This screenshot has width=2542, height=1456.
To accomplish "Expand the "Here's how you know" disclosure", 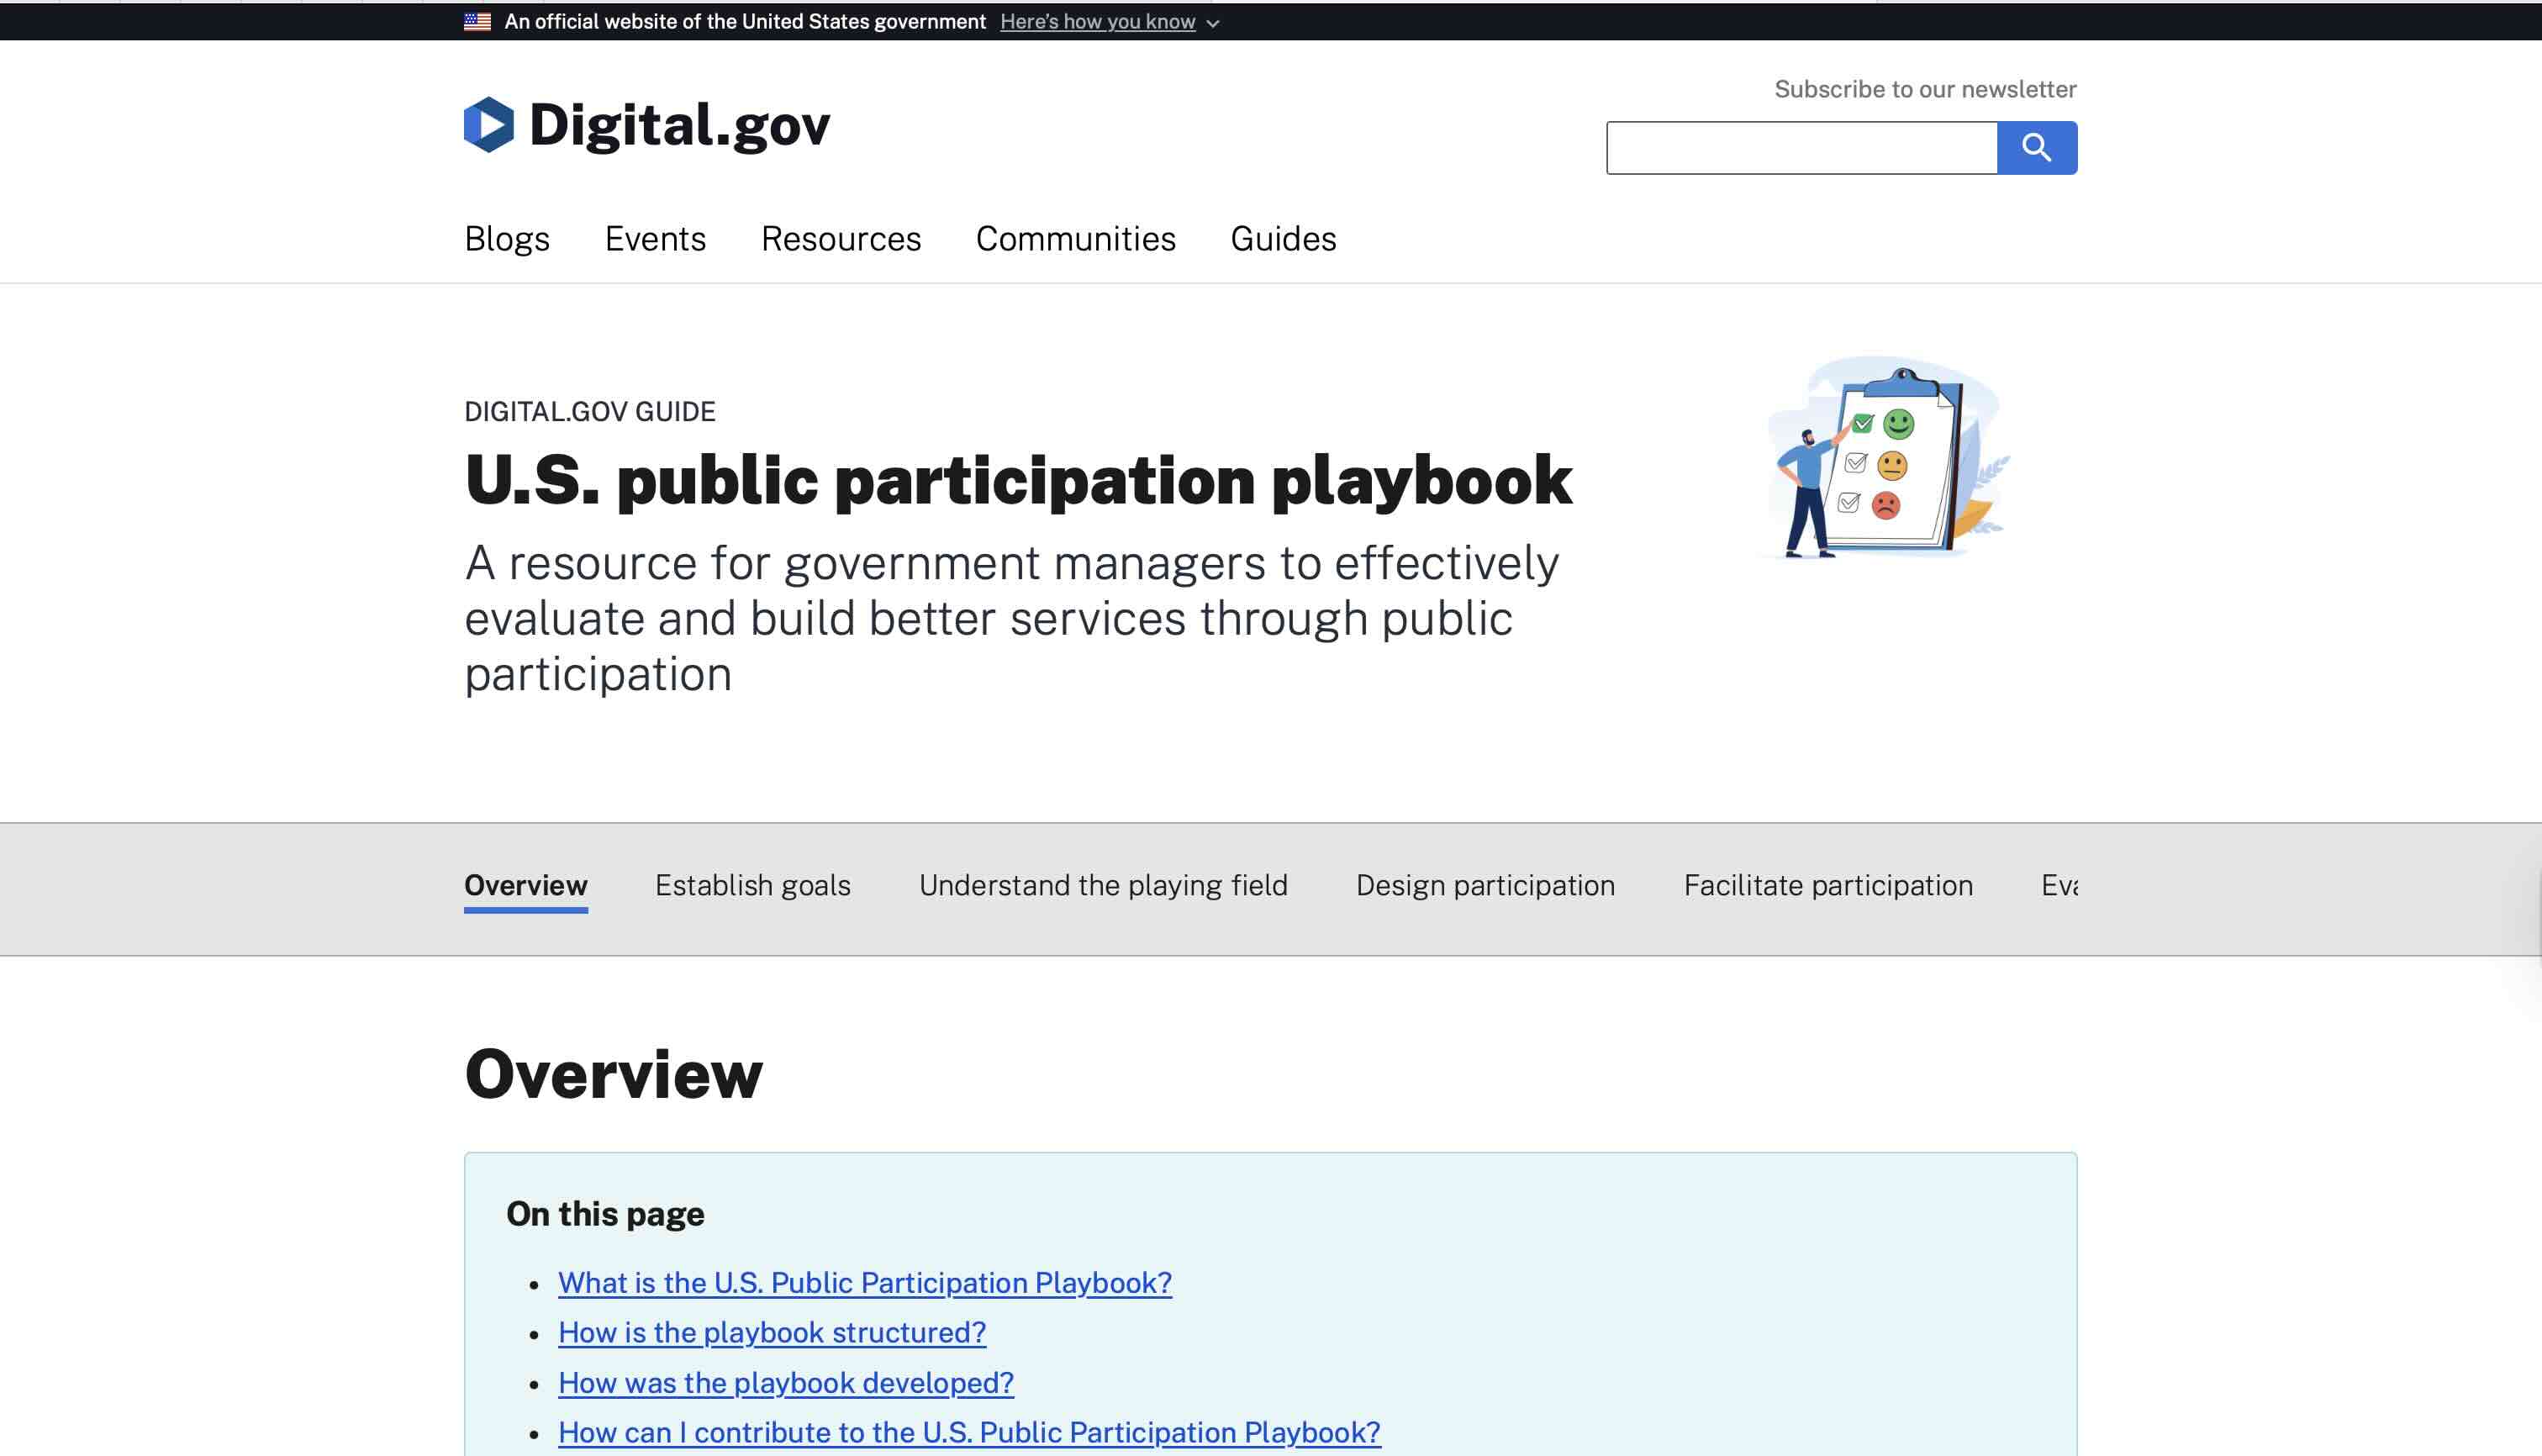I will 1099,21.
